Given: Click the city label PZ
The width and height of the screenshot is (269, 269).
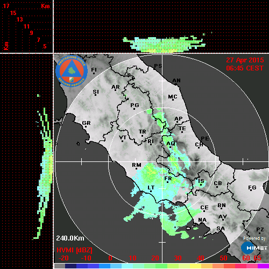Looking at the screenshot, I should (x=260, y=229).
